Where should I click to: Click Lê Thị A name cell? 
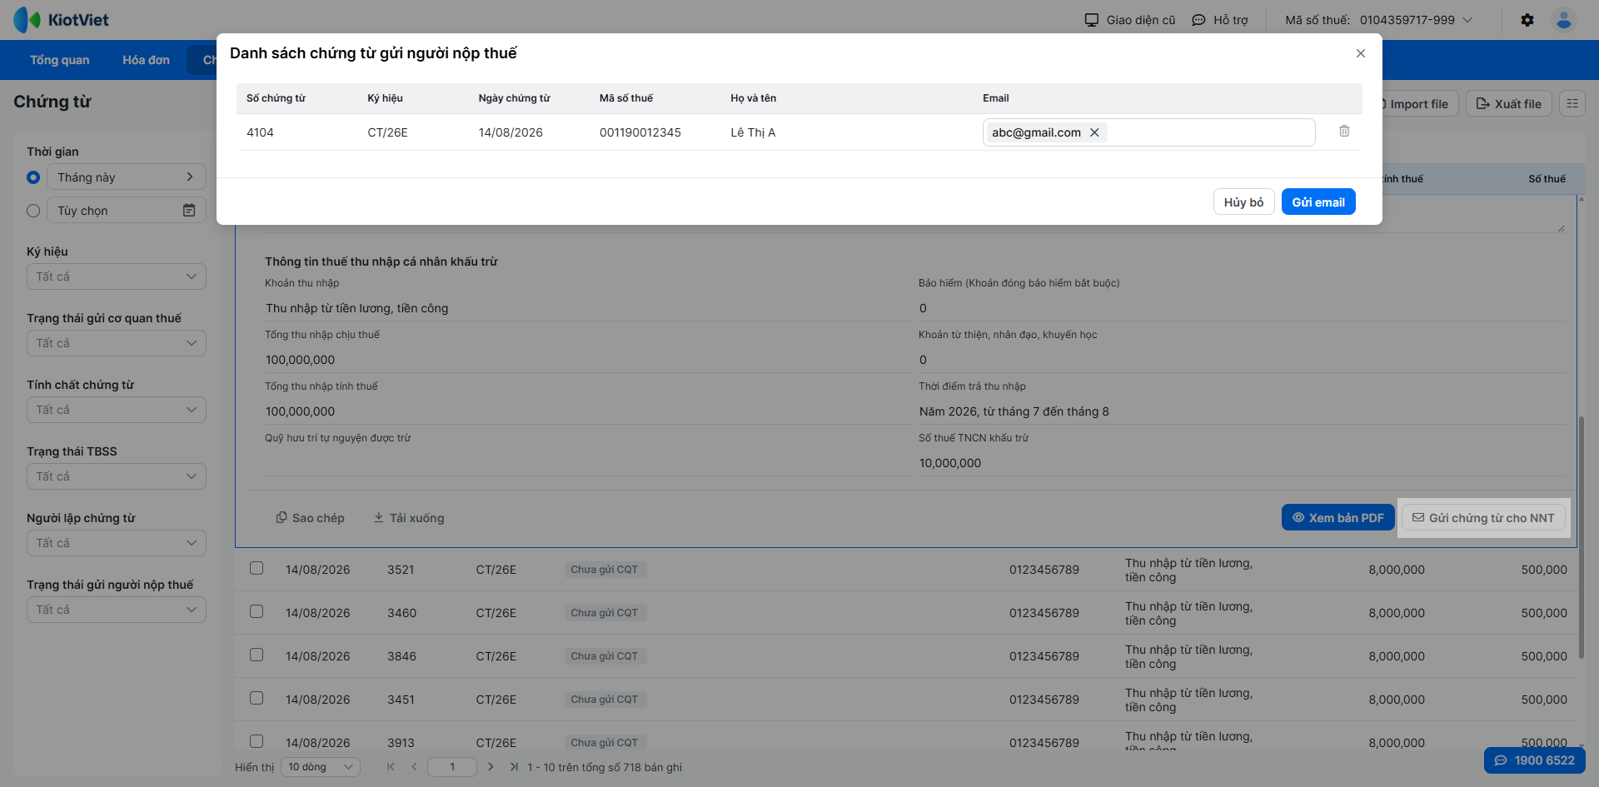pyautogui.click(x=753, y=132)
